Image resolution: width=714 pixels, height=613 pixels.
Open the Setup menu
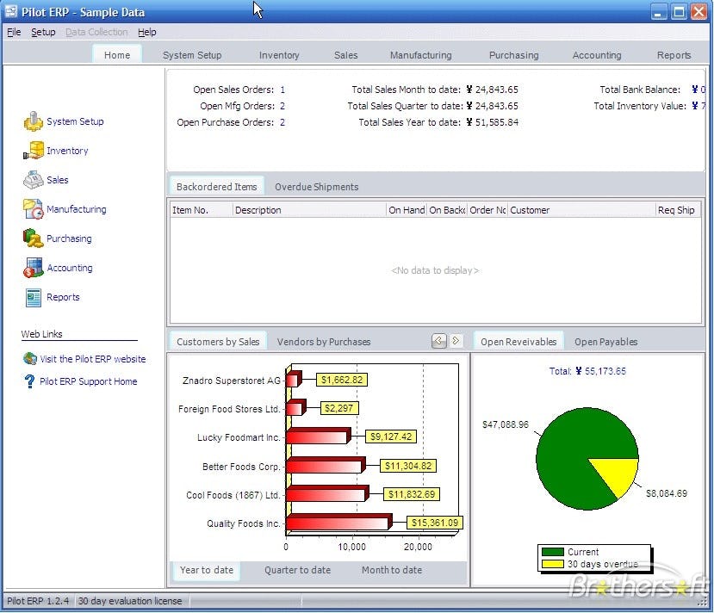[x=43, y=32]
